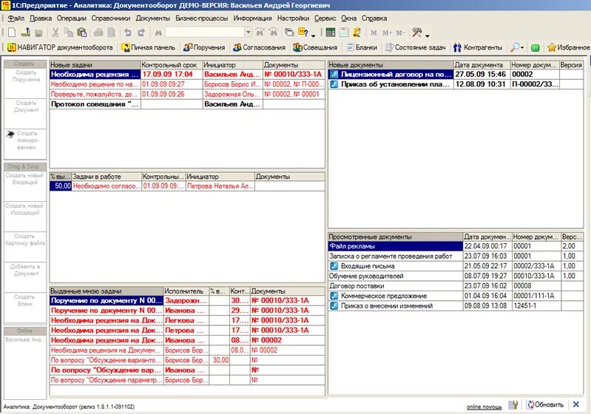Open the Calculator toolbar icon
The width and height of the screenshot is (591, 414).
point(331,33)
